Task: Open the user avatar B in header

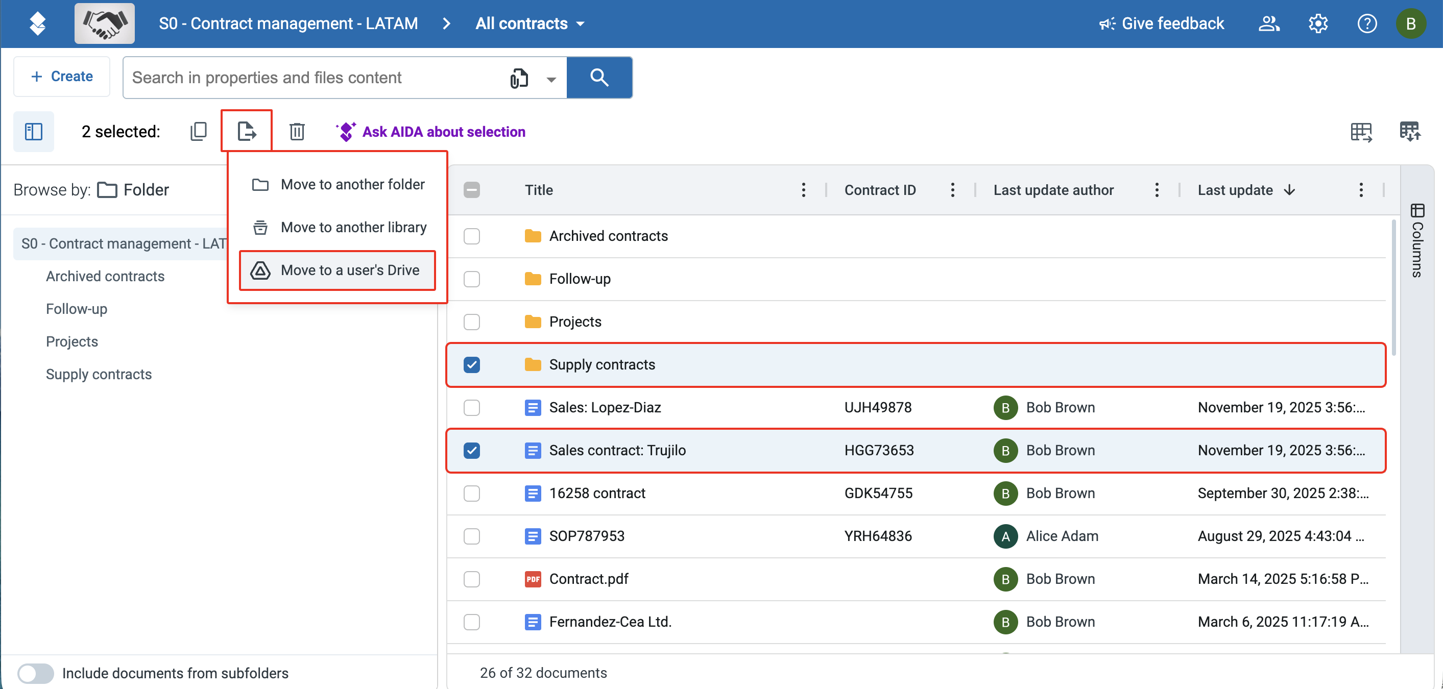Action: [x=1410, y=23]
